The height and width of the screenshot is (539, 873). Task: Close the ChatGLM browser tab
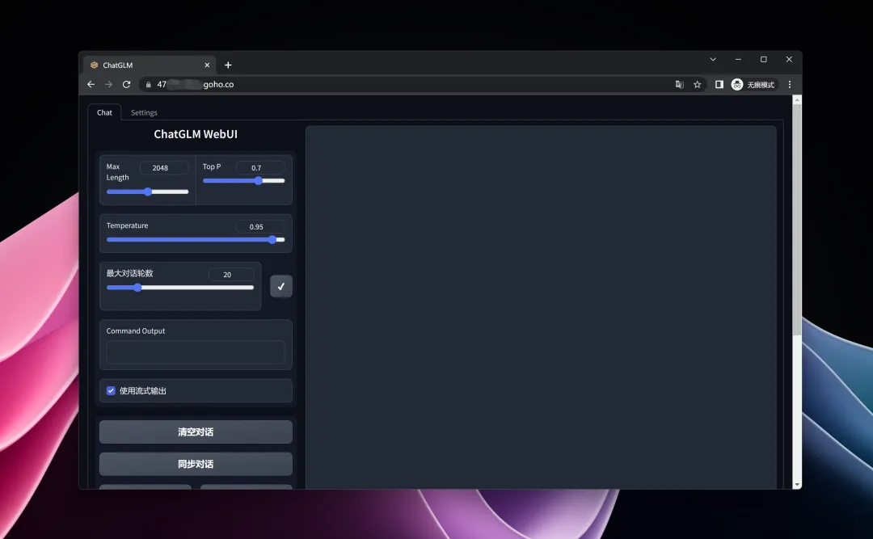(x=207, y=65)
